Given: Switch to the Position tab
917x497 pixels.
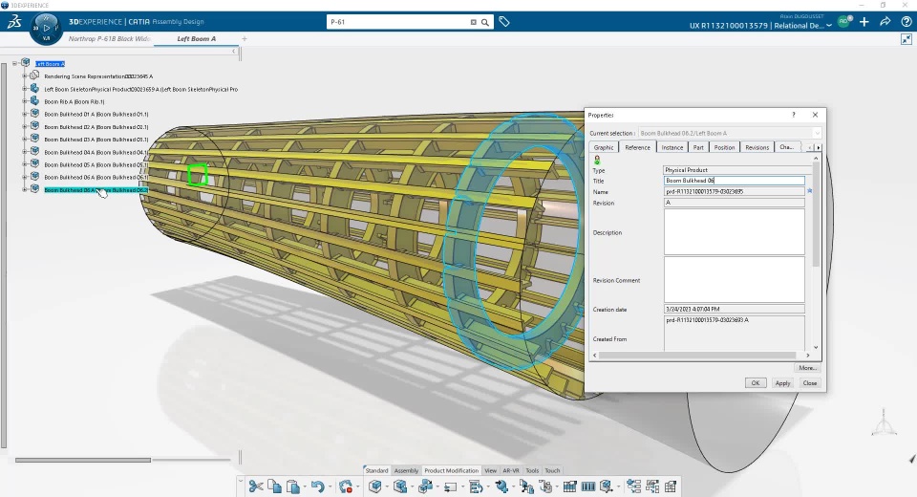Looking at the screenshot, I should tap(724, 147).
